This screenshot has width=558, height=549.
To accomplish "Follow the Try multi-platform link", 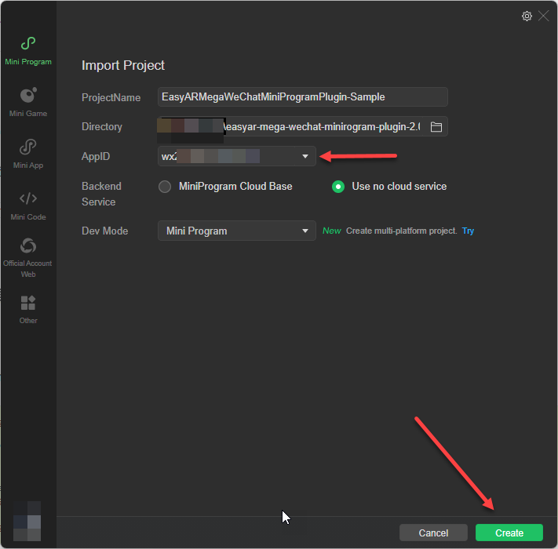I will point(468,231).
